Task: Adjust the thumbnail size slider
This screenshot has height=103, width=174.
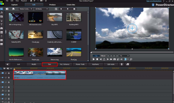Action: 67,9
